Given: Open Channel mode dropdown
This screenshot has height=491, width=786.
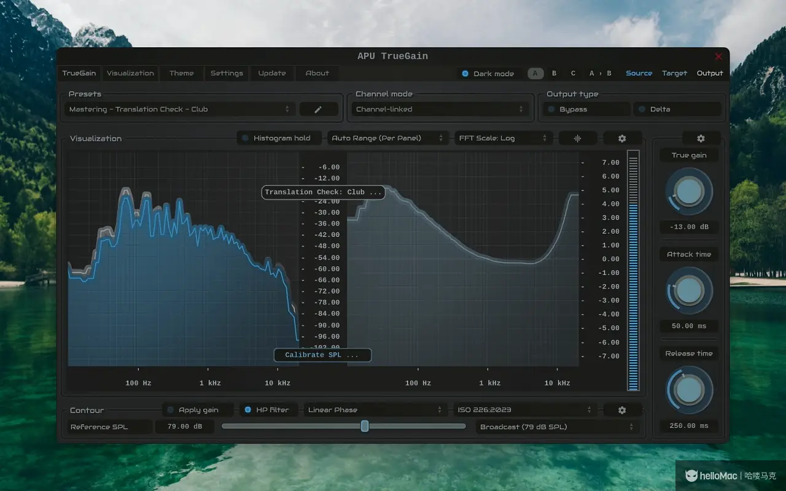Looking at the screenshot, I should 441,109.
